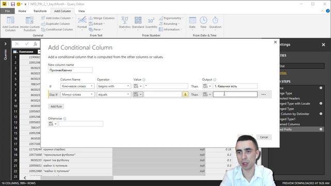Open Scientific number operations

pyautogui.click(x=151, y=23)
